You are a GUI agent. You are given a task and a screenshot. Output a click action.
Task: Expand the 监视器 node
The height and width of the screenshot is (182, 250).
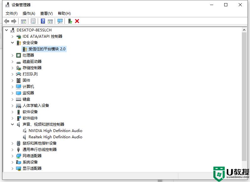click(13, 93)
